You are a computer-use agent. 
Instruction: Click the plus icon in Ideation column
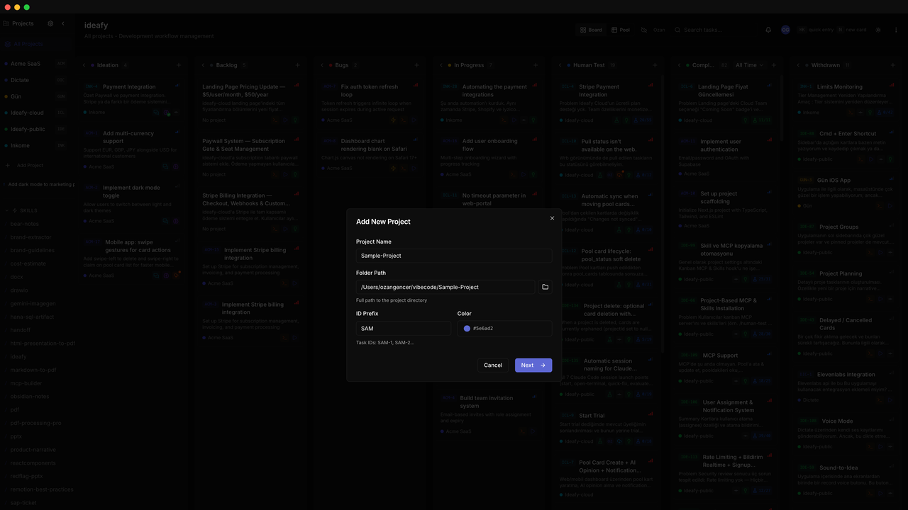pos(179,65)
